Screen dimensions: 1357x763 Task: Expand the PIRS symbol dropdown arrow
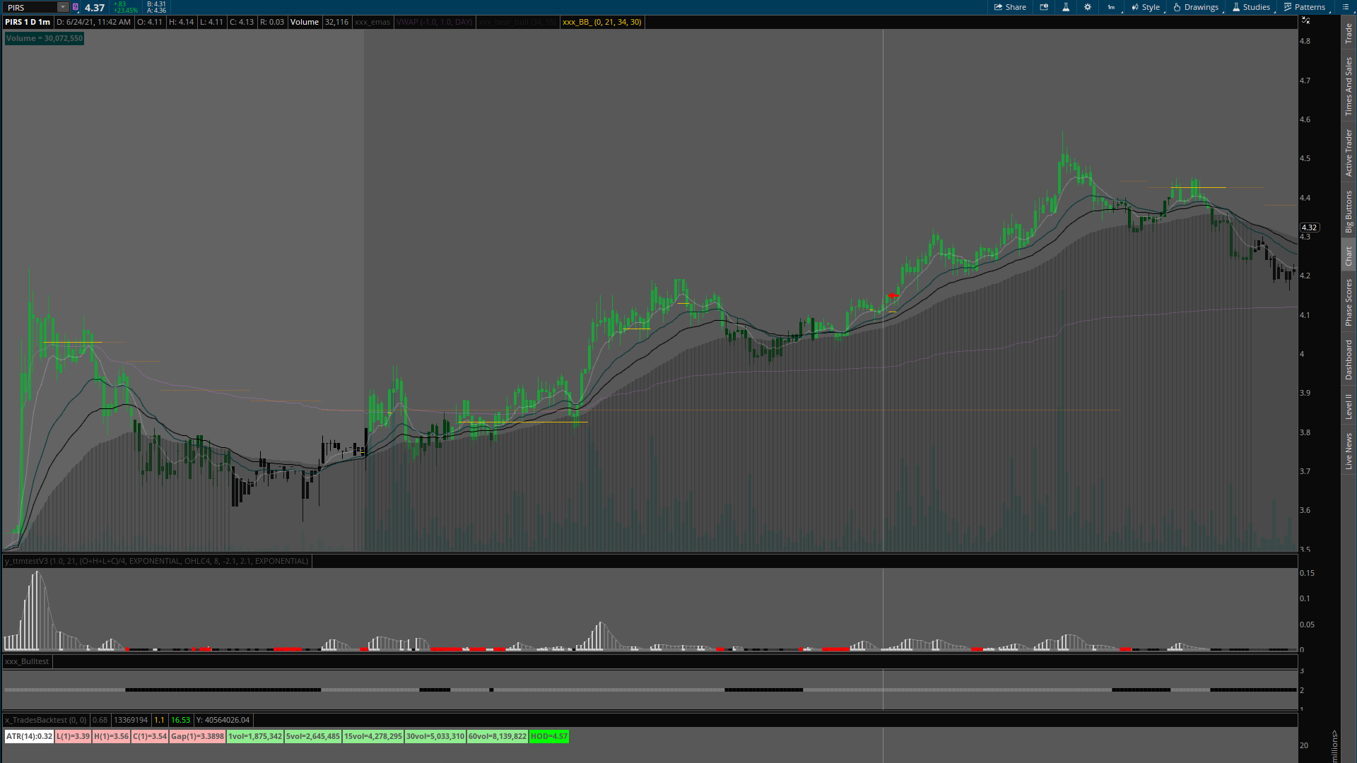pyautogui.click(x=62, y=7)
